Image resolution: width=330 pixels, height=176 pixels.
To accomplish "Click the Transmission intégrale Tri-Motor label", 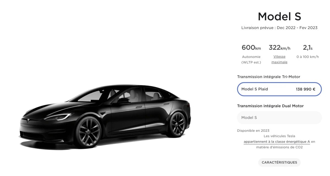I will point(269,77).
